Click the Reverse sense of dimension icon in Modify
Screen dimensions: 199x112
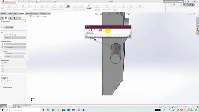pyautogui.click(x=95, y=30)
